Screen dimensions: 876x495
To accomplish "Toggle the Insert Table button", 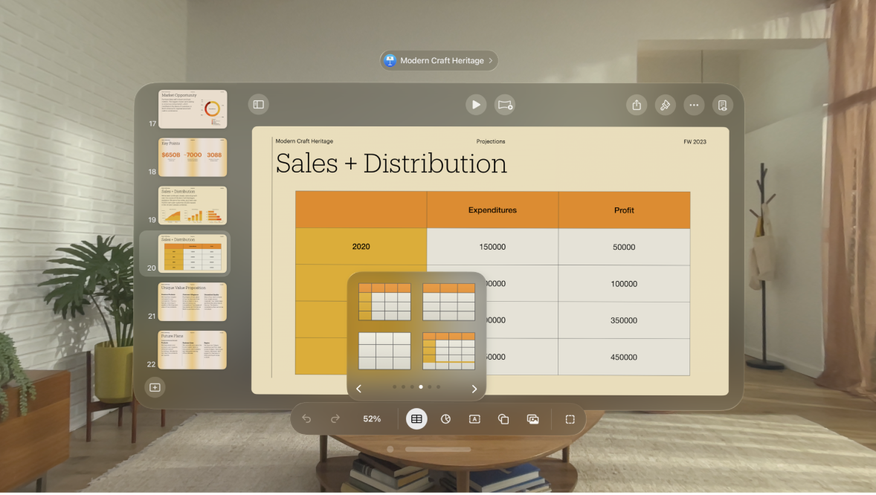I will click(416, 419).
